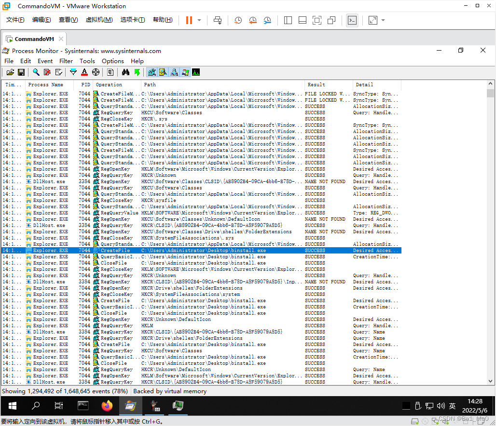Click the Open log file icon in Process Monitor
This screenshot has height=426, width=496.
(x=10, y=72)
